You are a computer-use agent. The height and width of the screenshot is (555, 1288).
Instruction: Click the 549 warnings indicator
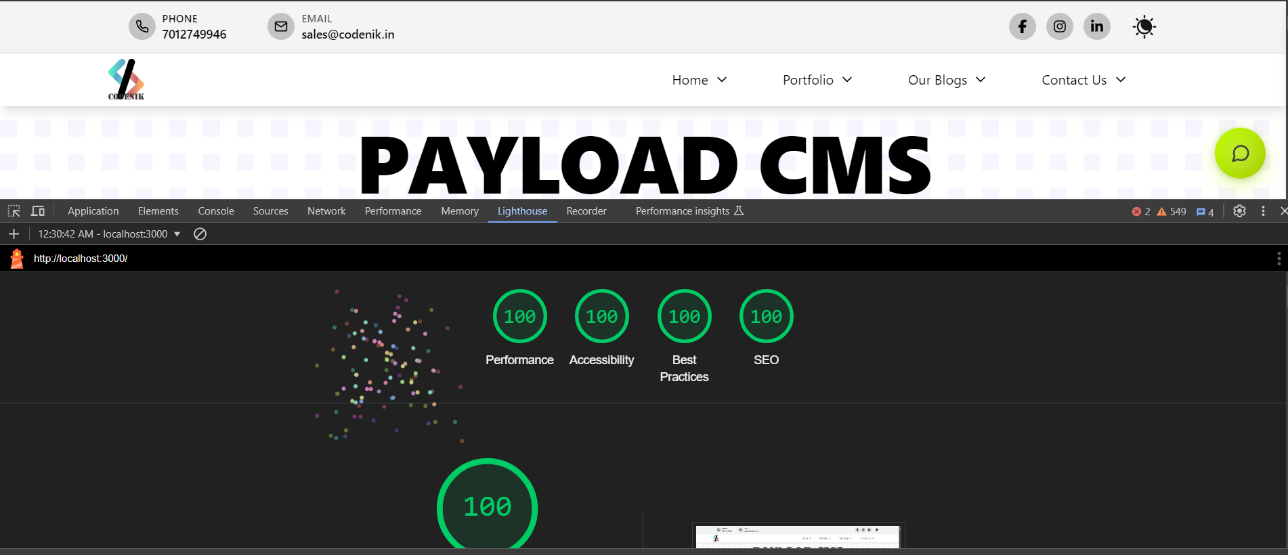1172,212
